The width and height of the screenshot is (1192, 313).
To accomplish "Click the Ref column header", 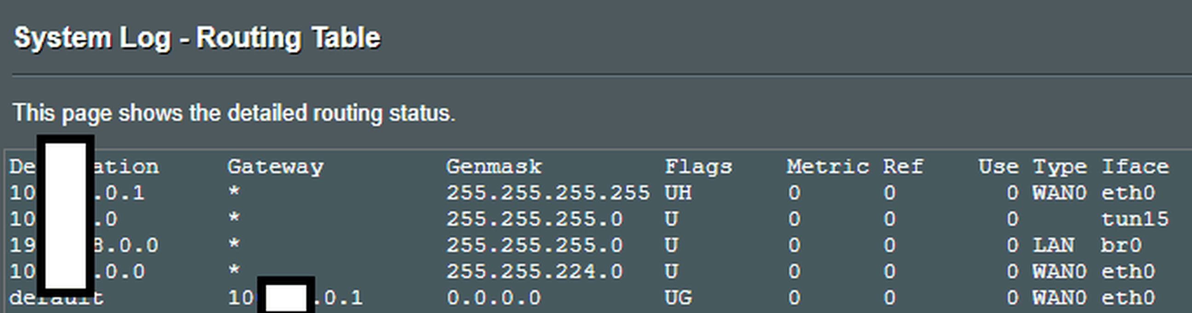I will coord(903,167).
